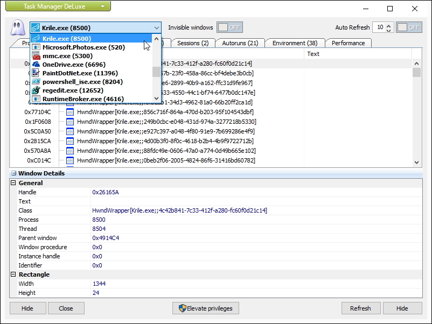This screenshot has height=324, width=432.
Task: Collapse the Rectangle property group
Action: (13, 274)
